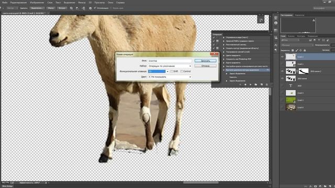Open the Функциональная клавиша dropdown
335x188 pixels.
158,72
